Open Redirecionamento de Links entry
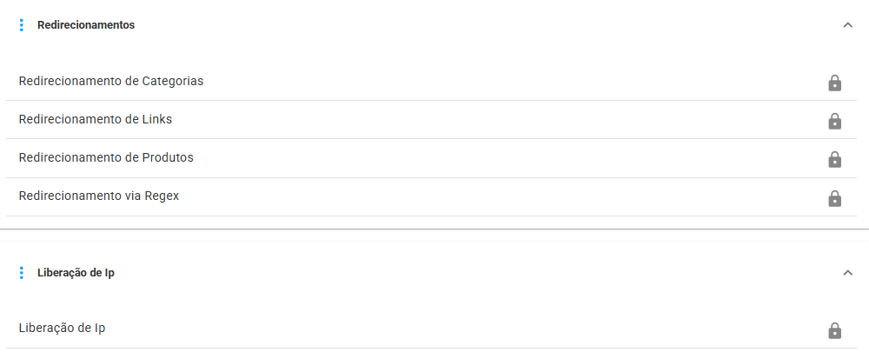Screen dimensions: 869x359 [x=96, y=119]
